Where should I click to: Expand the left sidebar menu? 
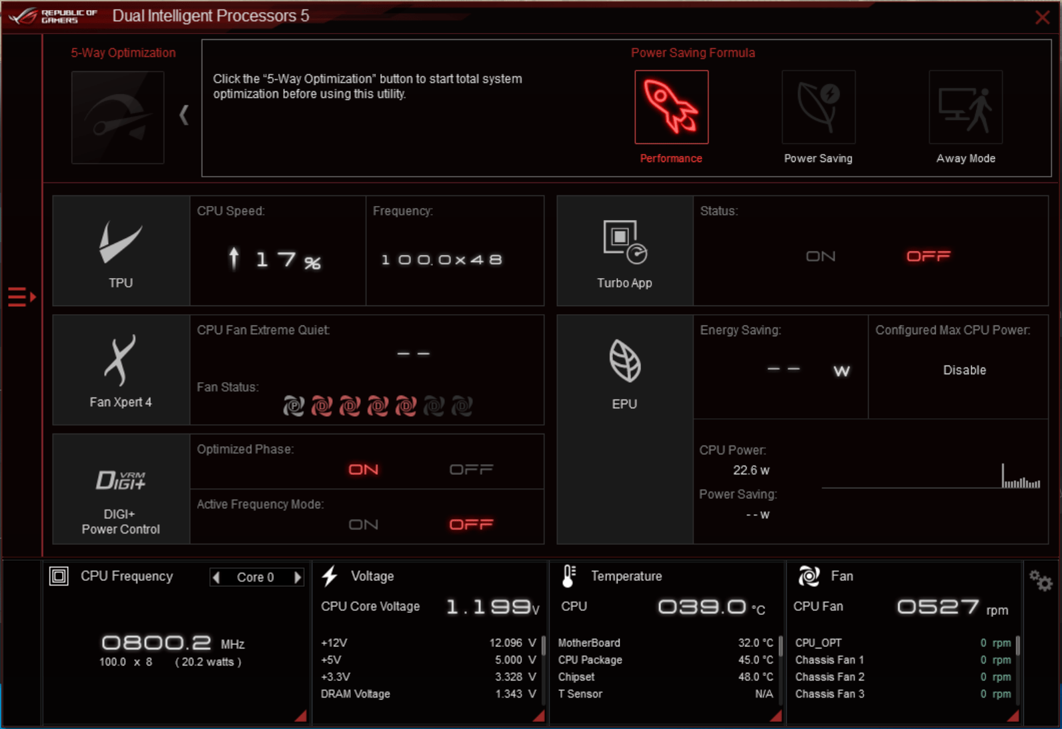21,297
